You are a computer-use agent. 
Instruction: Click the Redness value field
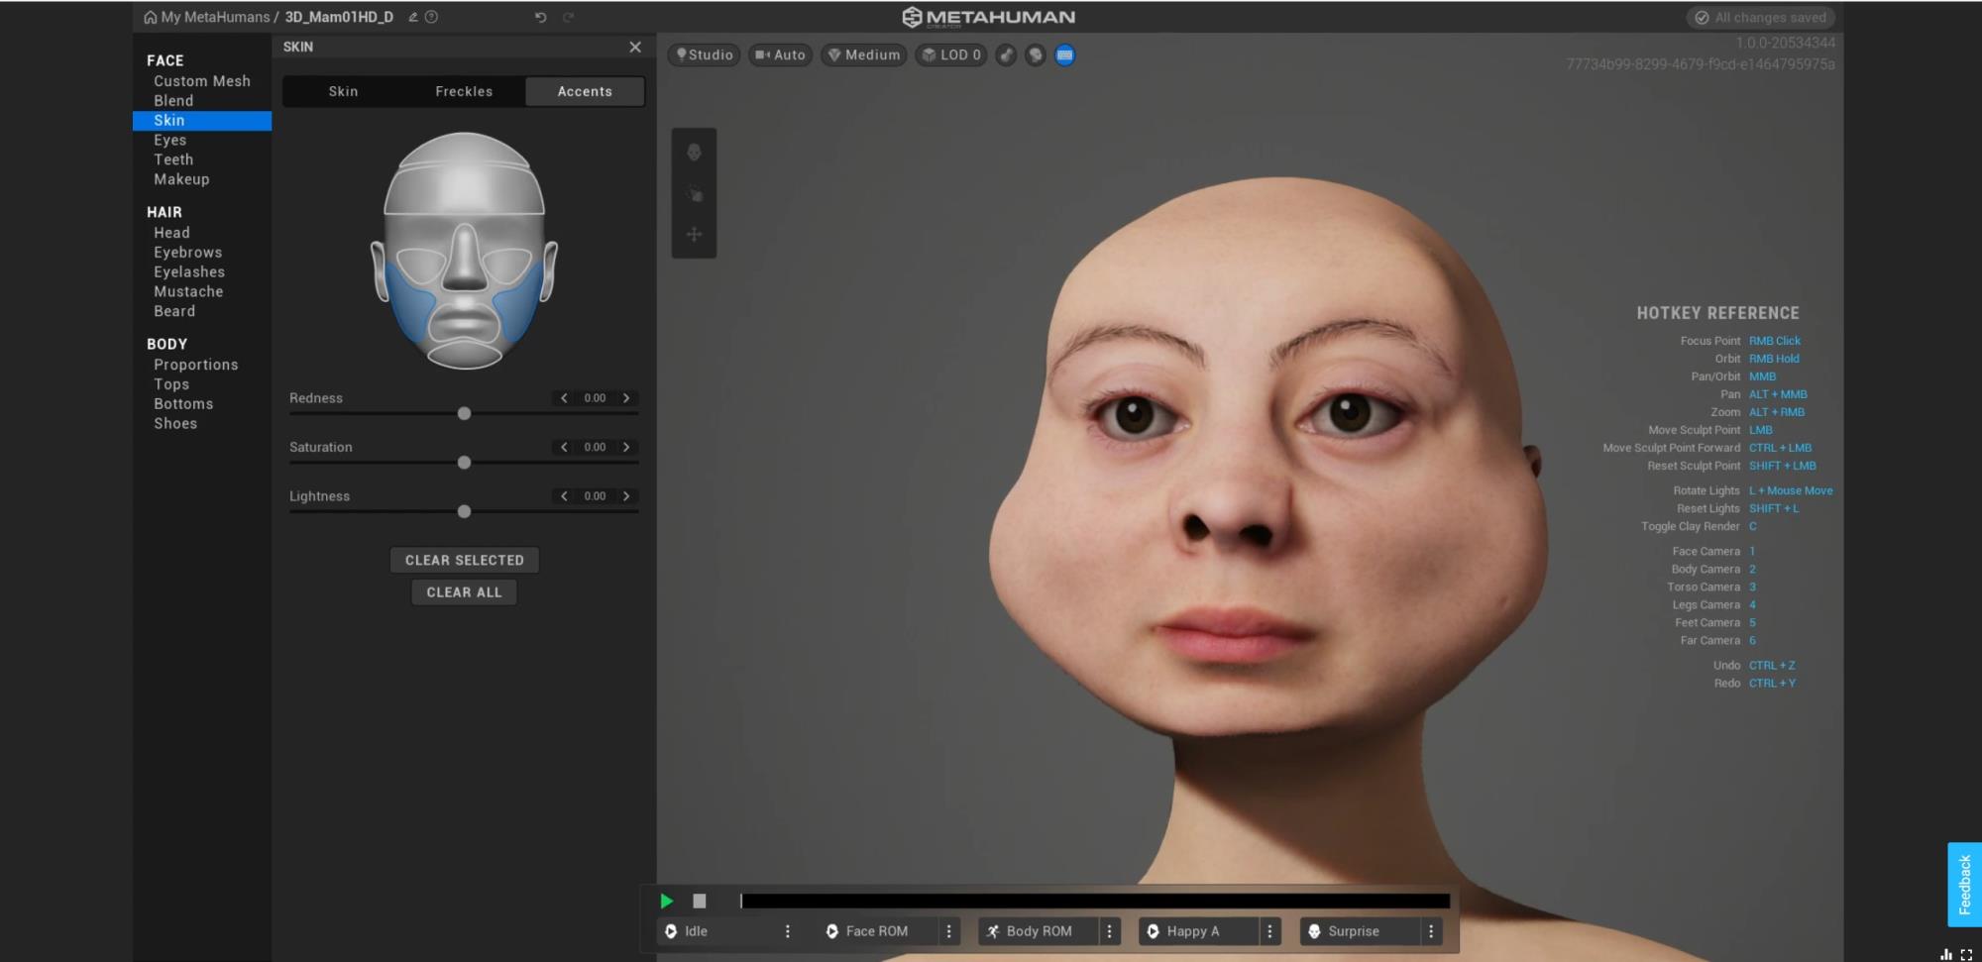coord(595,398)
